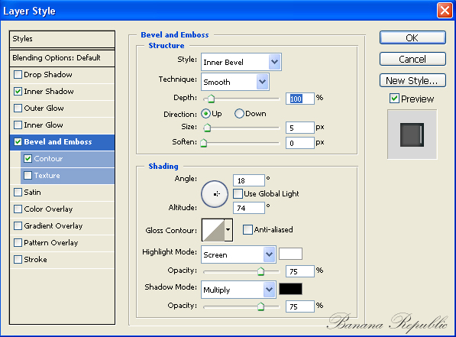The width and height of the screenshot is (456, 337).
Task: Enable the Drop Shadow checkbox
Action: pyautogui.click(x=18, y=74)
